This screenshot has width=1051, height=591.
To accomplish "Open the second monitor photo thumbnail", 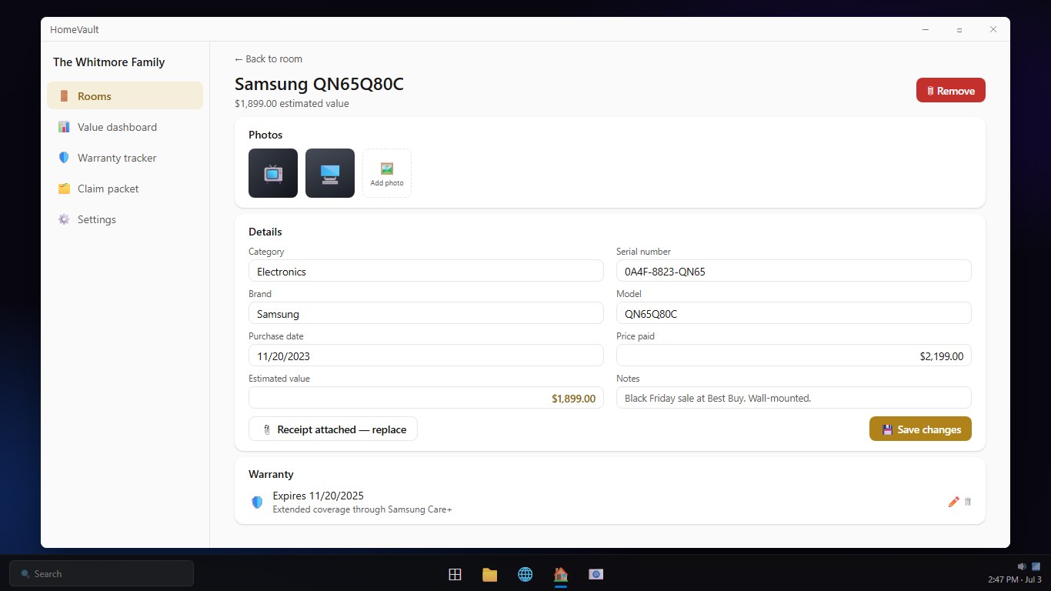I will pyautogui.click(x=330, y=173).
